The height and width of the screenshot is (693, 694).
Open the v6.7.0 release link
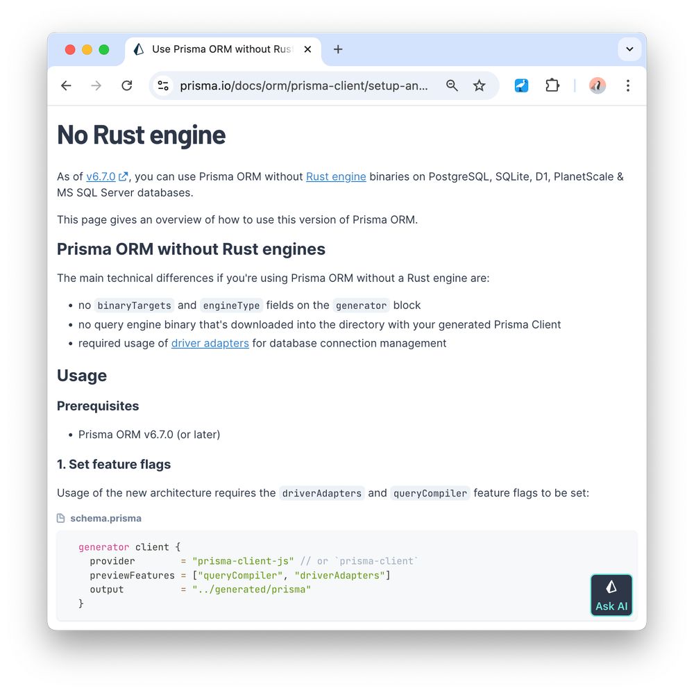pos(107,176)
